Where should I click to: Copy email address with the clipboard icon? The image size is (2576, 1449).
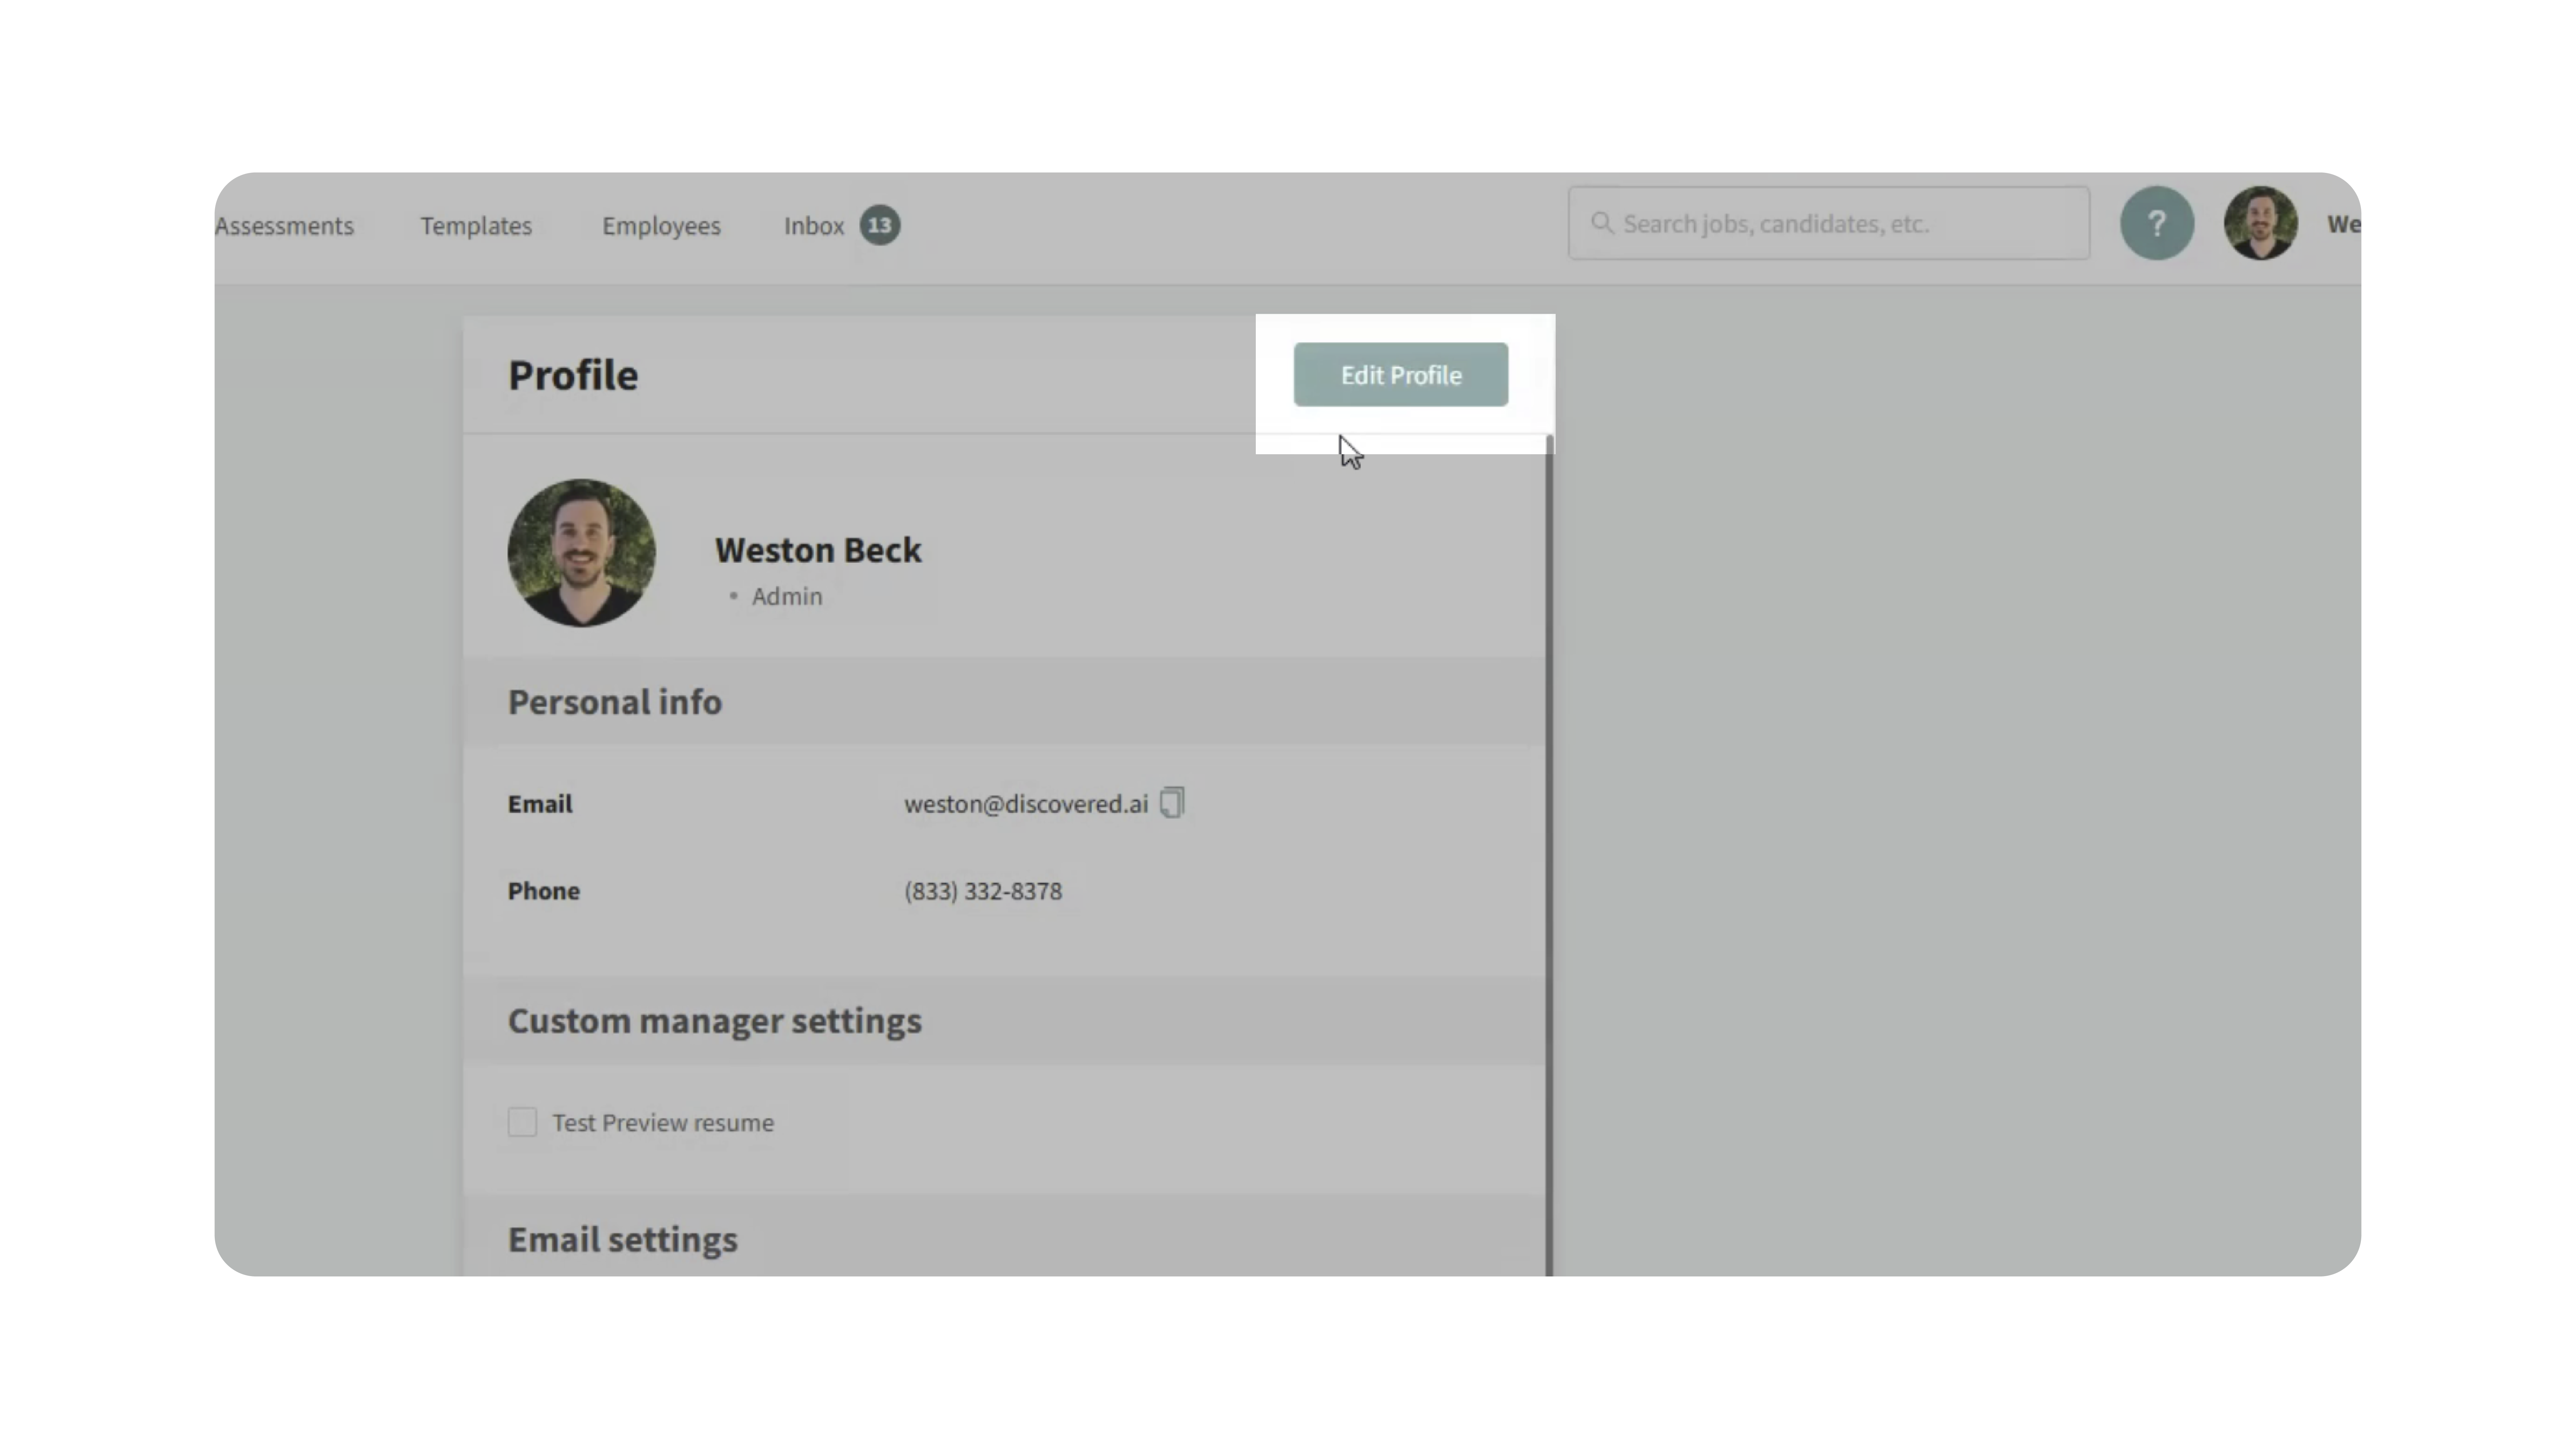click(1172, 803)
